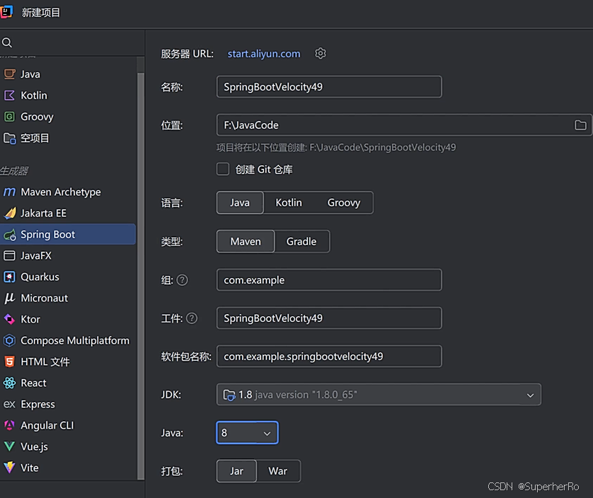593x498 pixels.
Task: Select Jar packaging
Action: tap(237, 471)
